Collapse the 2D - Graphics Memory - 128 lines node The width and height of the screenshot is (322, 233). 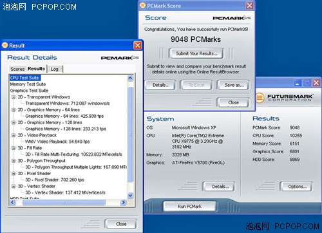pos(14,122)
